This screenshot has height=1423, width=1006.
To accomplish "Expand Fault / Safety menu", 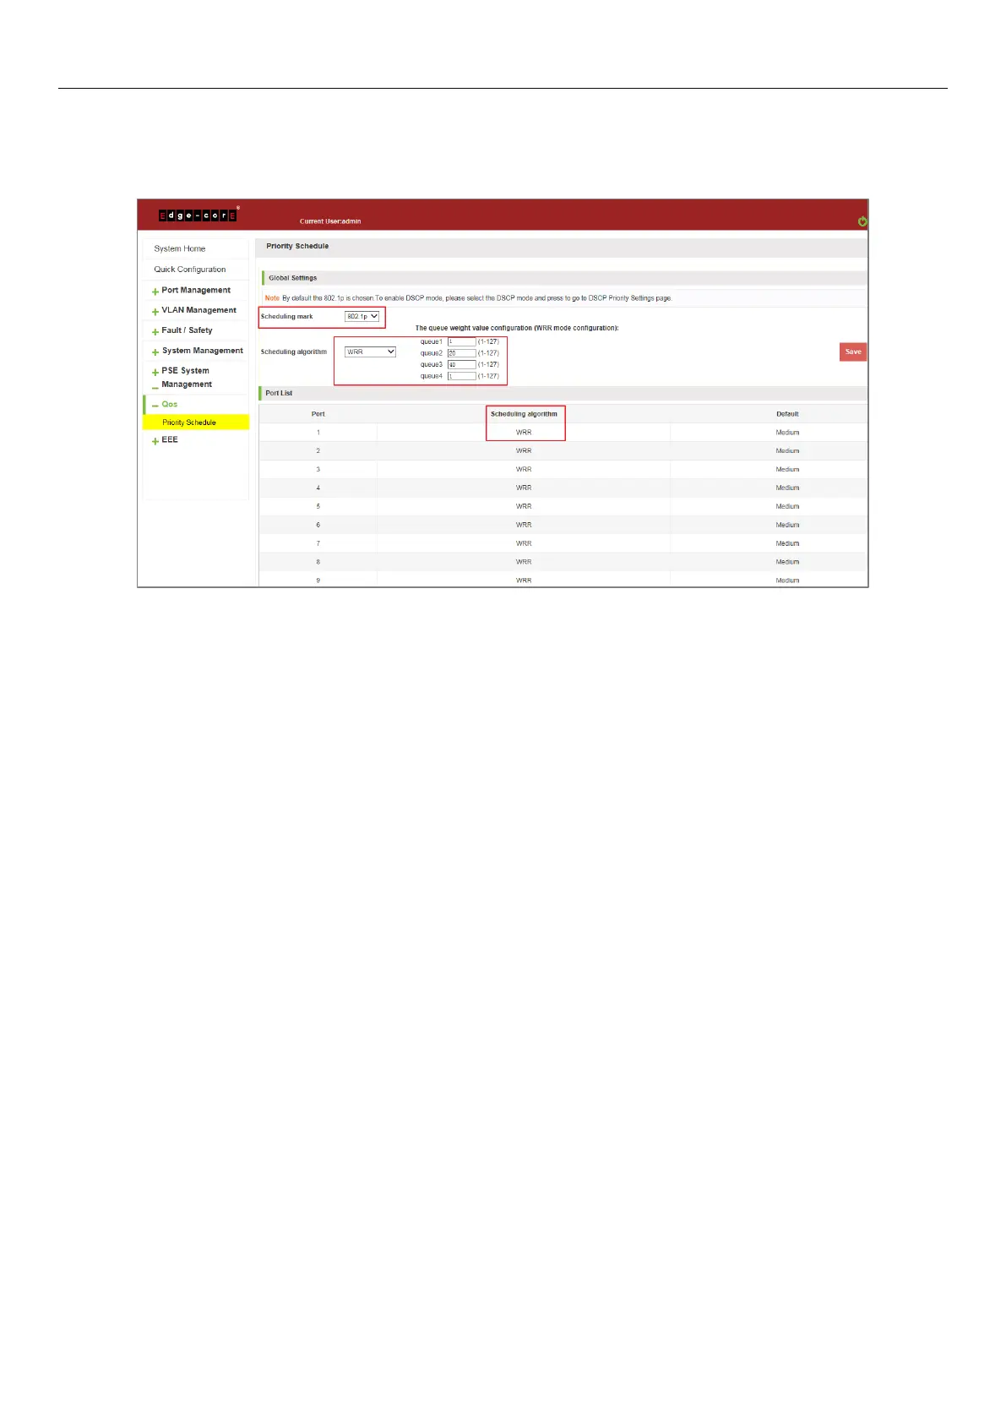I will pyautogui.click(x=187, y=330).
